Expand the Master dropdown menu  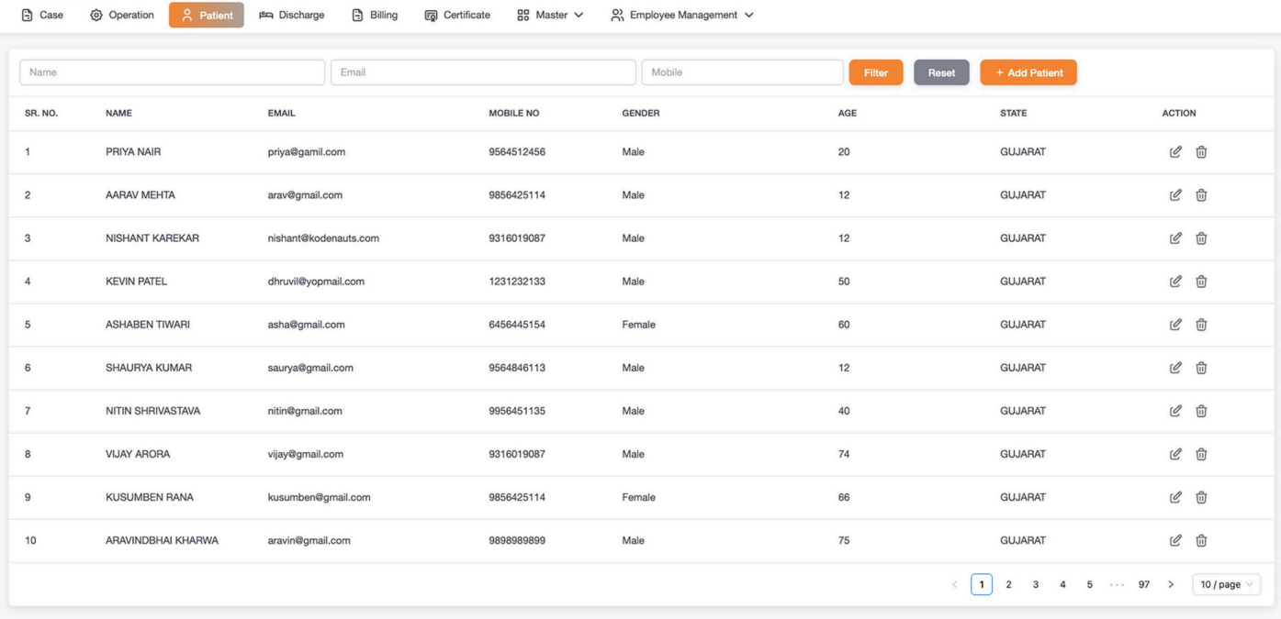(550, 16)
